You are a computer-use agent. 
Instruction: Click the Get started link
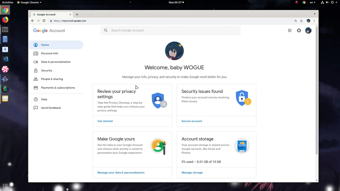pyautogui.click(x=105, y=121)
